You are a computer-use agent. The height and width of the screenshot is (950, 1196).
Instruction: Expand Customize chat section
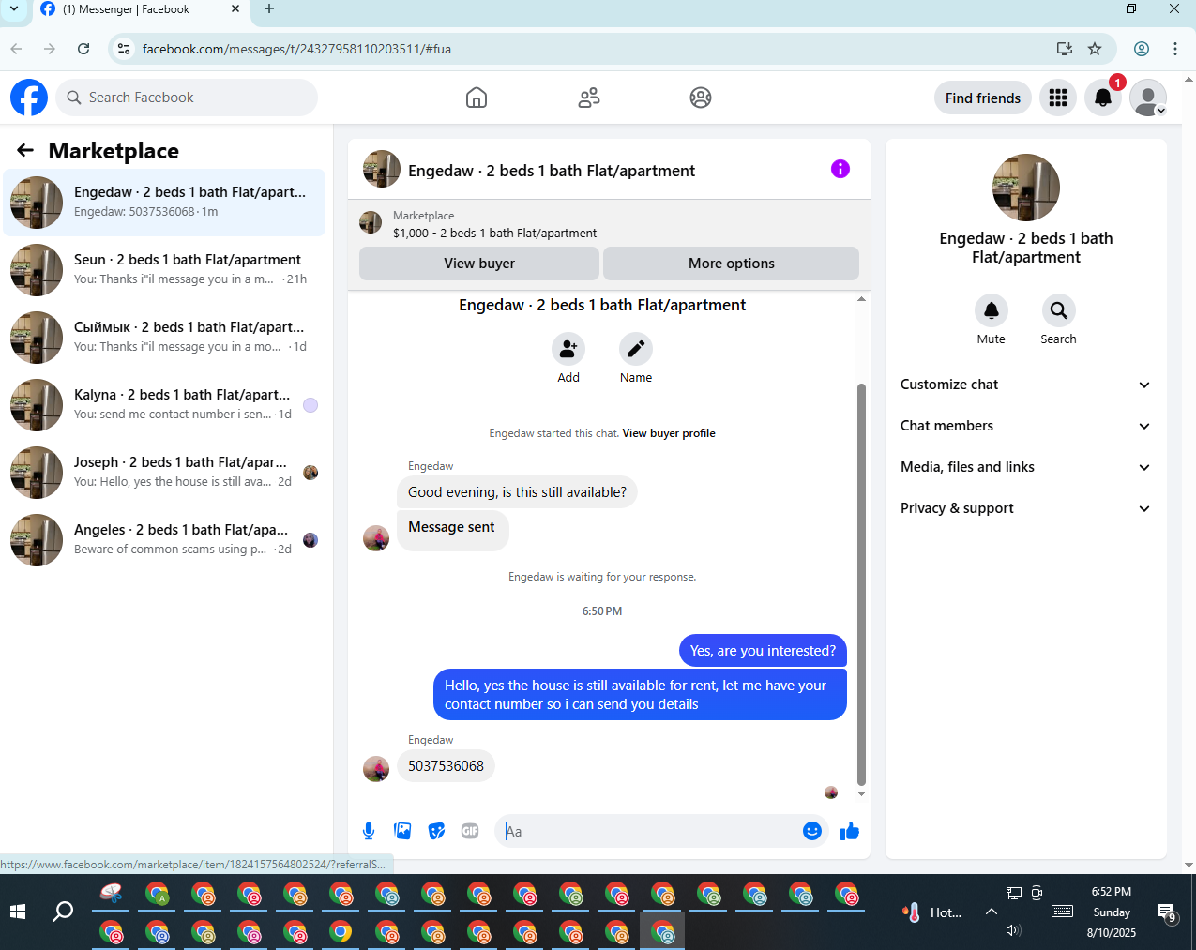1026,385
